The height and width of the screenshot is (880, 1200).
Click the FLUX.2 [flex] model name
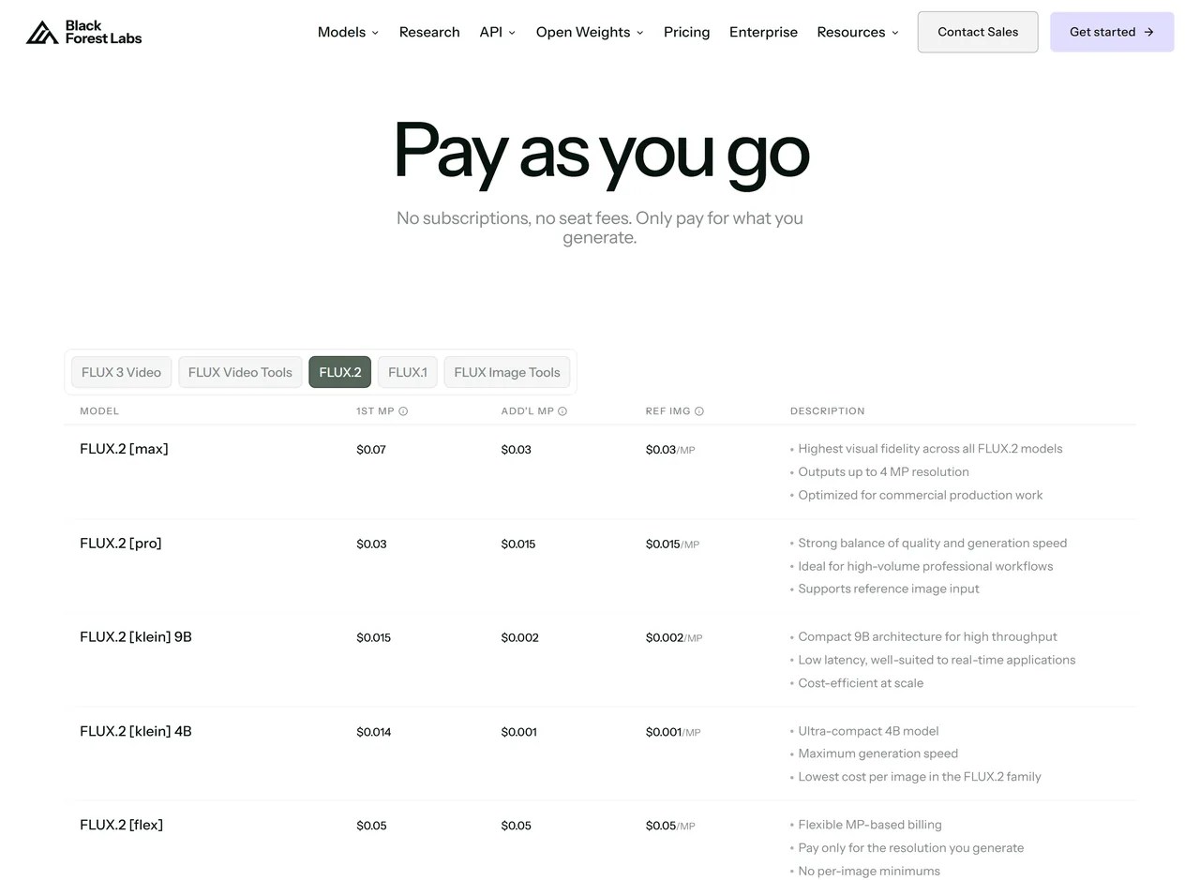click(122, 825)
